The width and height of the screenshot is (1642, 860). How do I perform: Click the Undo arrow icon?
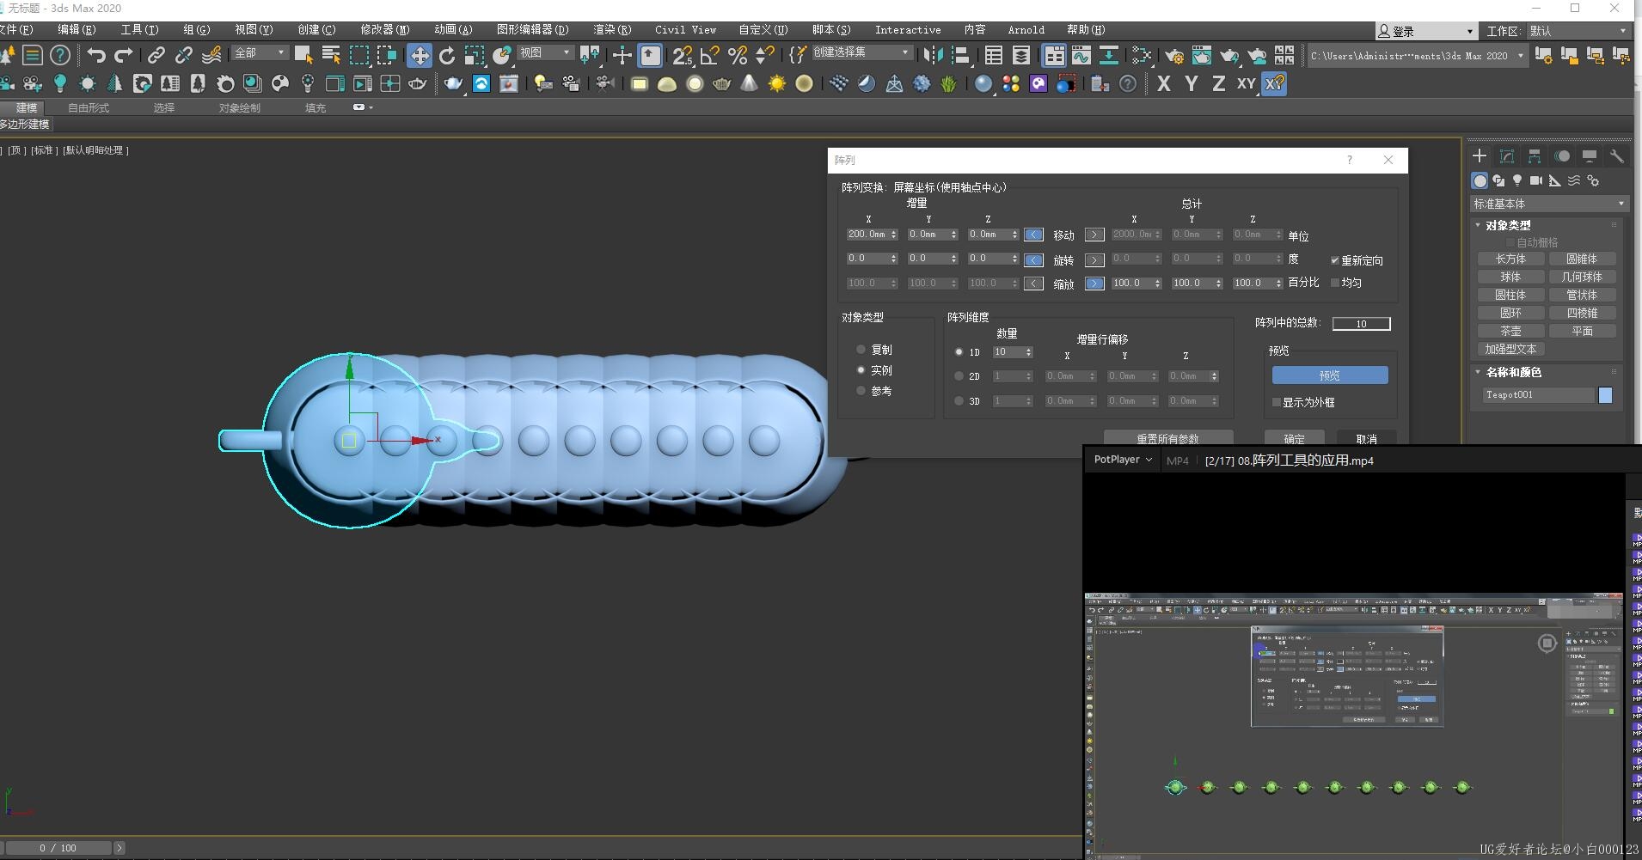pos(96,55)
